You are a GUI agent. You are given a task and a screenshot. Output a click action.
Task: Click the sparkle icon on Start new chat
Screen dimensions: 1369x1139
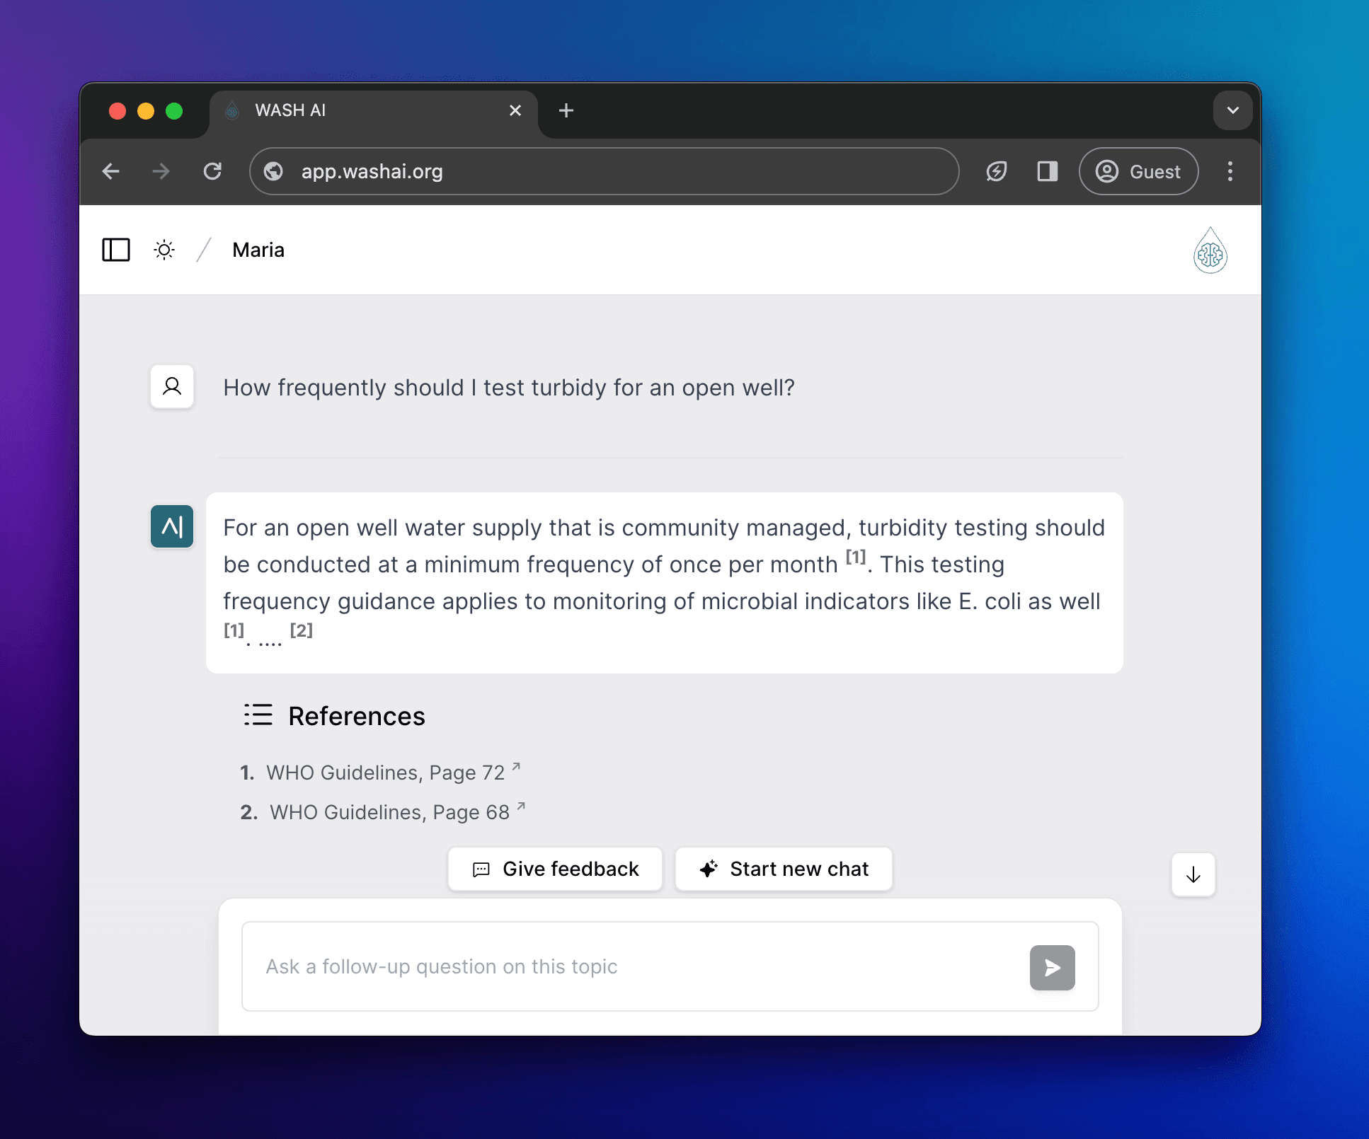709,869
